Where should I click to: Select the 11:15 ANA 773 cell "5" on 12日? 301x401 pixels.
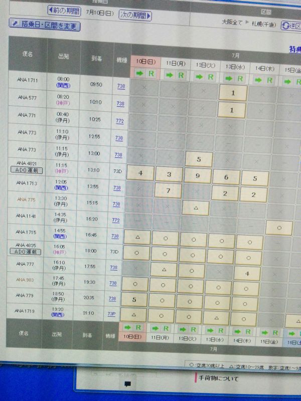click(x=199, y=159)
